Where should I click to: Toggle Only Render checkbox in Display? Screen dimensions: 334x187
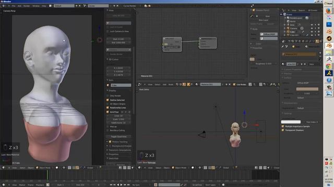(x=108, y=96)
